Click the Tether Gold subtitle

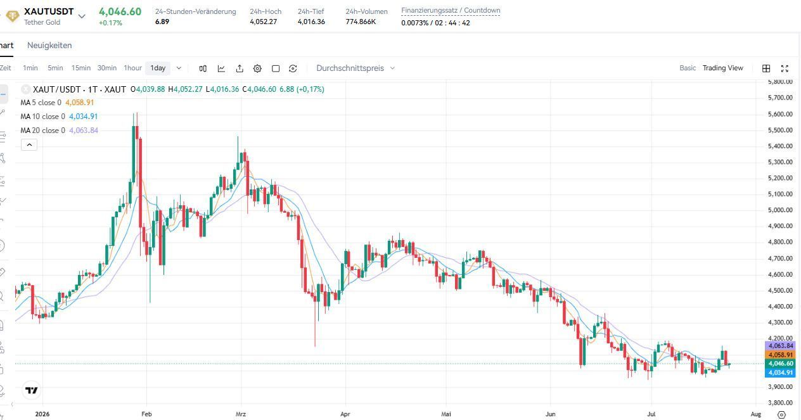42,22
